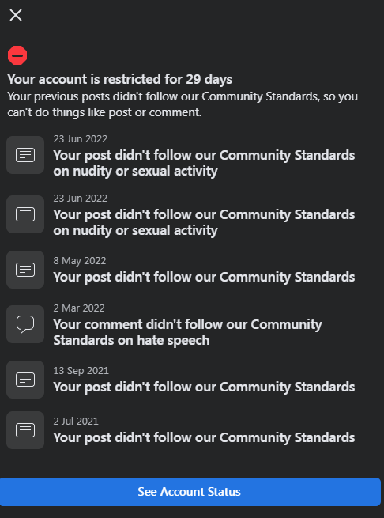384x518 pixels.
Task: Click the previous posts explanation paragraph
Action: pyautogui.click(x=183, y=104)
